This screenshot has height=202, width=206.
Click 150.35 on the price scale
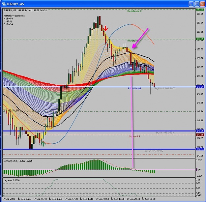[x=200, y=49]
